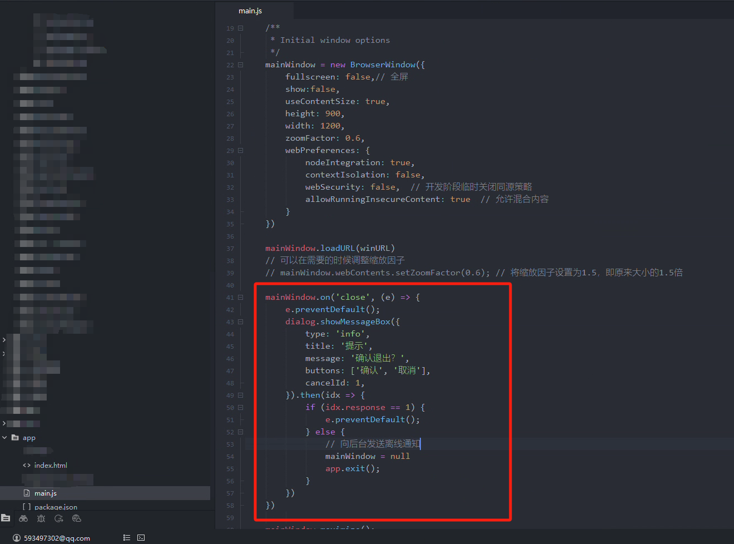Screen dimensions: 734x544
Task: Fold the showMessageBox block at line 43
Action: [x=241, y=322]
